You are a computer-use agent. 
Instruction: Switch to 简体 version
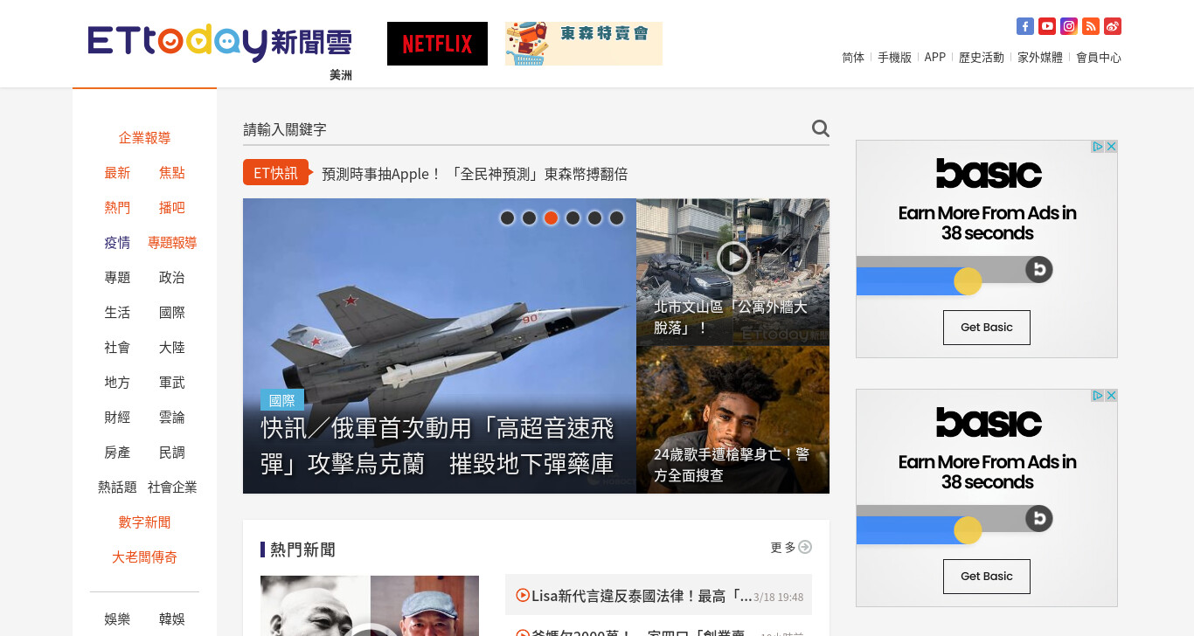point(853,57)
